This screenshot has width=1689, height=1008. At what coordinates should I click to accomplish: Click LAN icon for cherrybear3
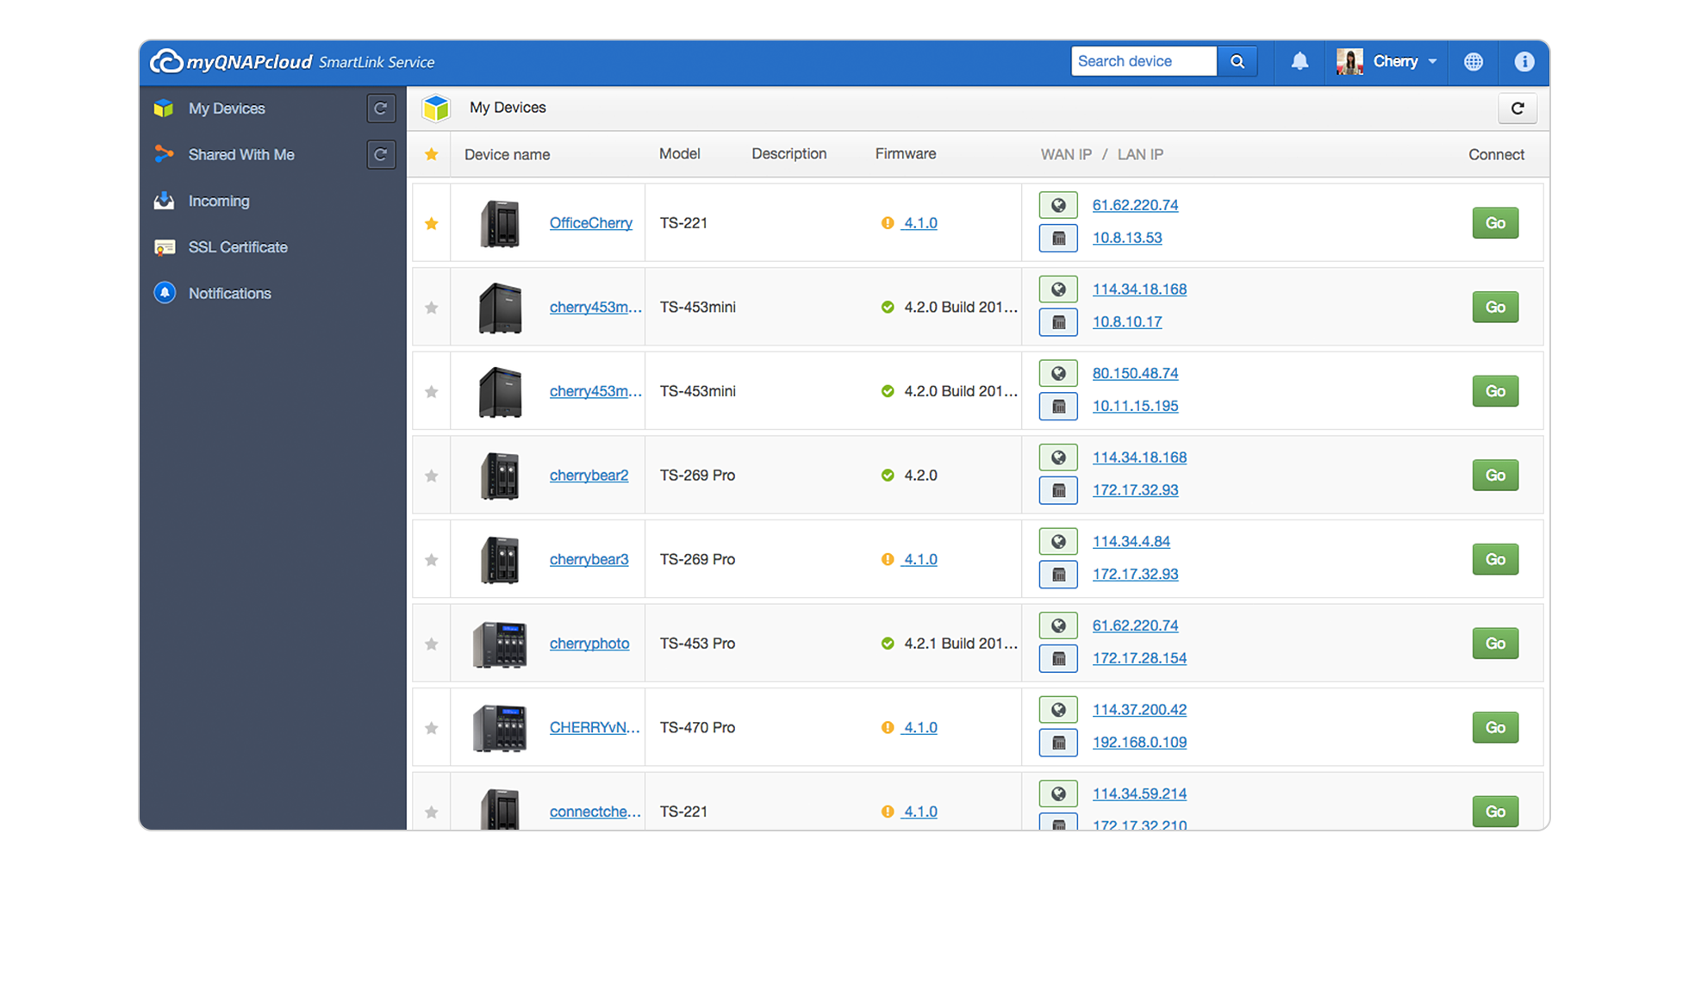pos(1058,575)
